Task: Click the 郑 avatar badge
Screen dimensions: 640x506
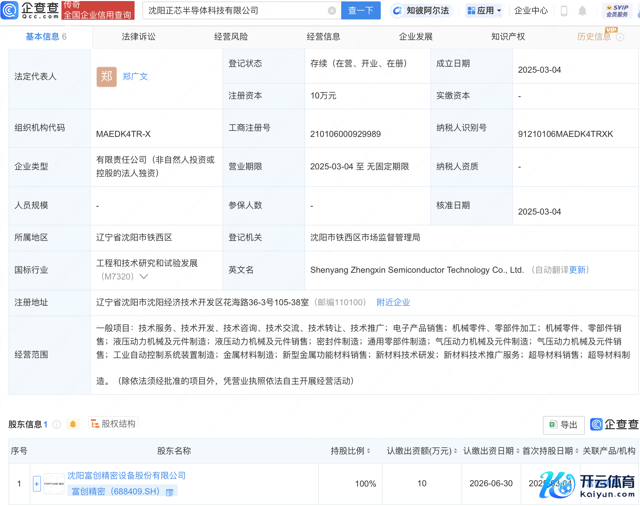Action: coord(106,77)
